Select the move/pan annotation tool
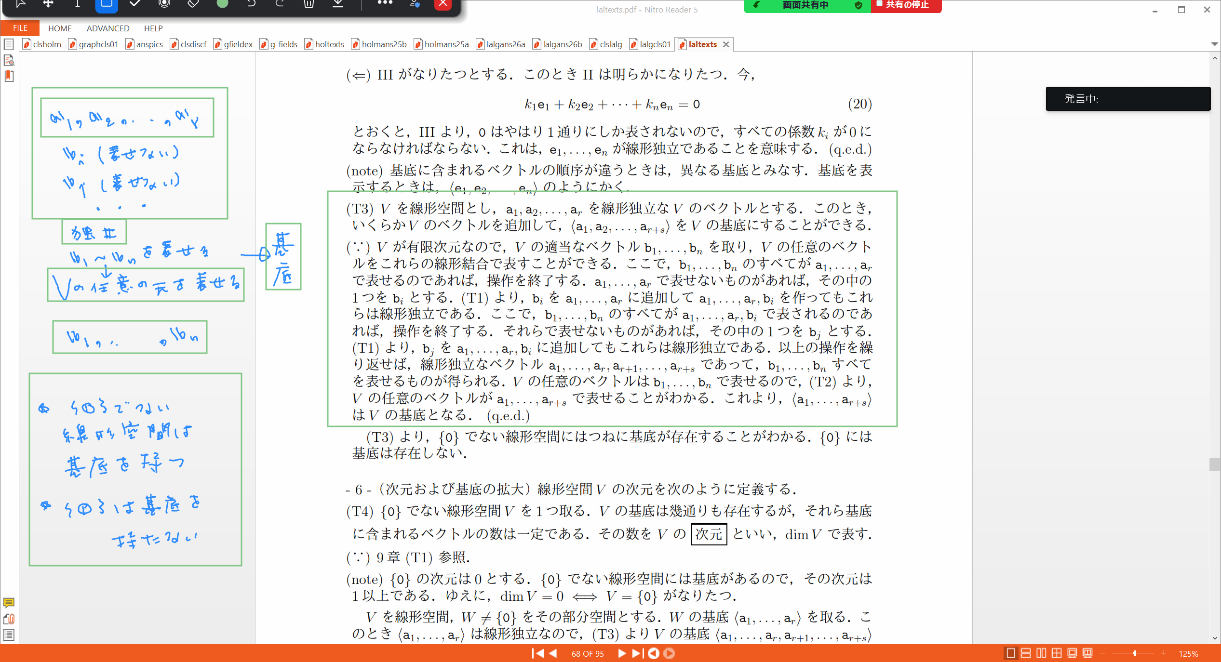 tap(48, 4)
